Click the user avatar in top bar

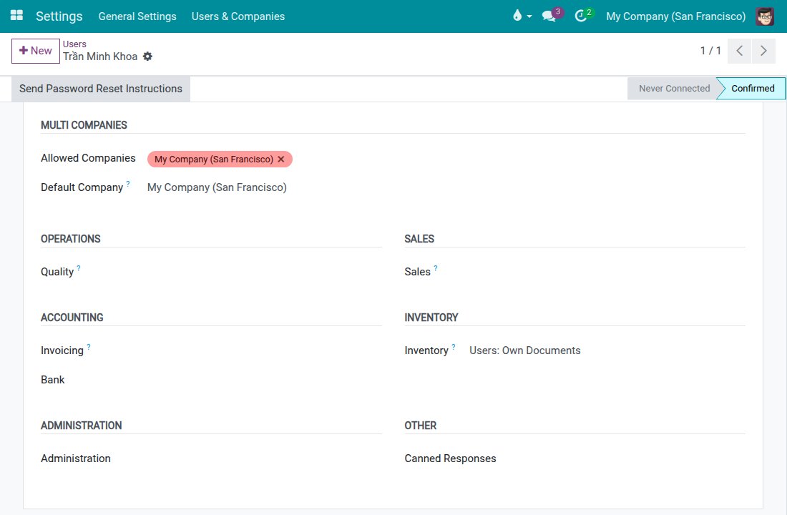(x=765, y=16)
